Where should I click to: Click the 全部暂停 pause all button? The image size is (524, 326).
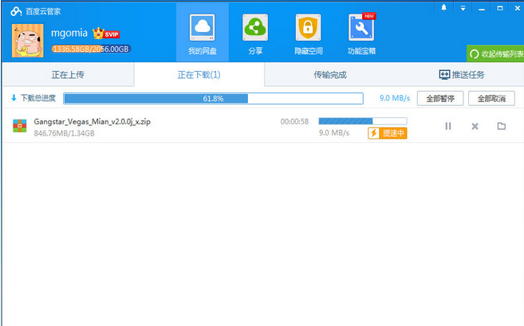440,99
